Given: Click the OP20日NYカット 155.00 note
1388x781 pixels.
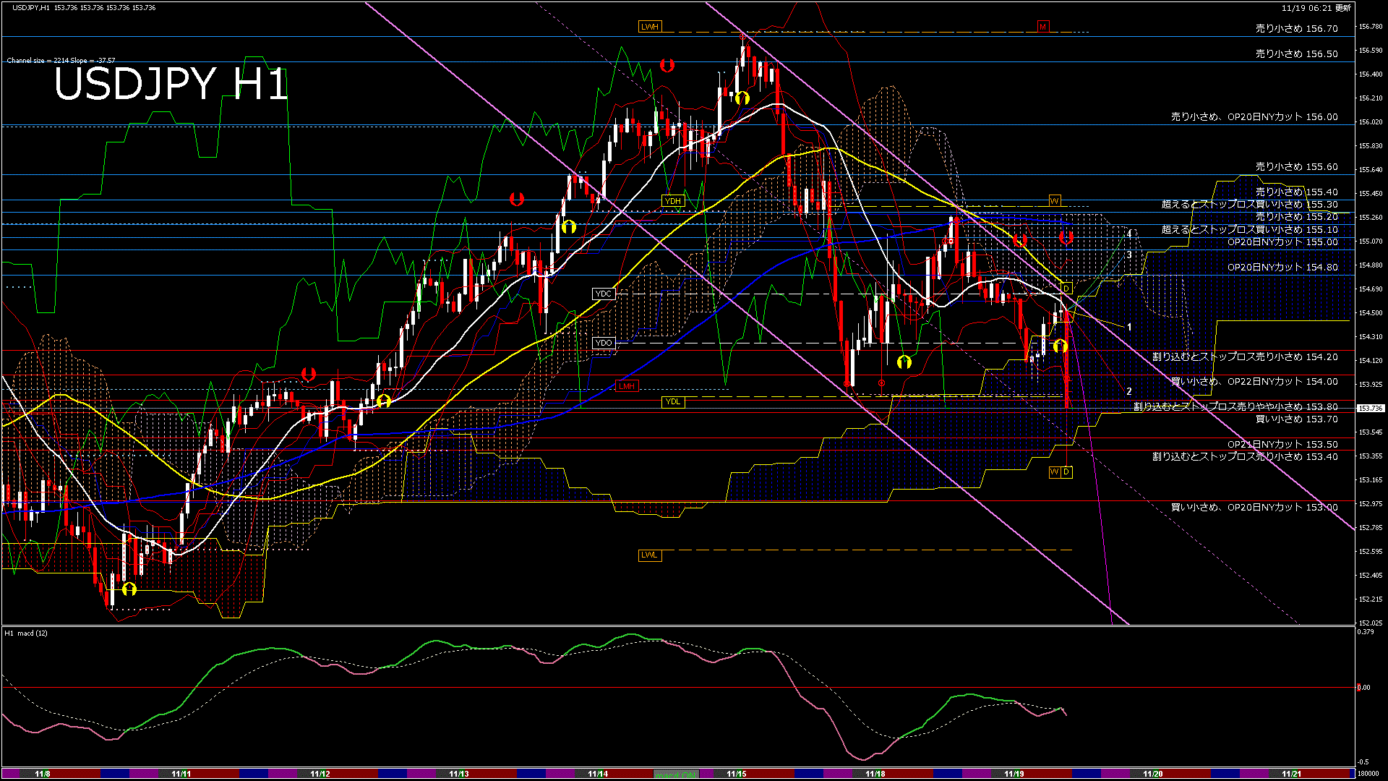Looking at the screenshot, I should (x=1283, y=242).
